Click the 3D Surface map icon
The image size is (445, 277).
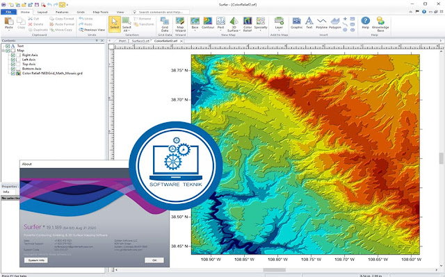click(x=234, y=21)
